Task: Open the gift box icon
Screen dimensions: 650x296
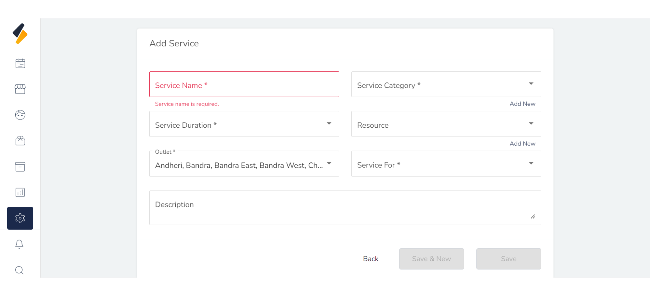Action: tap(20, 141)
